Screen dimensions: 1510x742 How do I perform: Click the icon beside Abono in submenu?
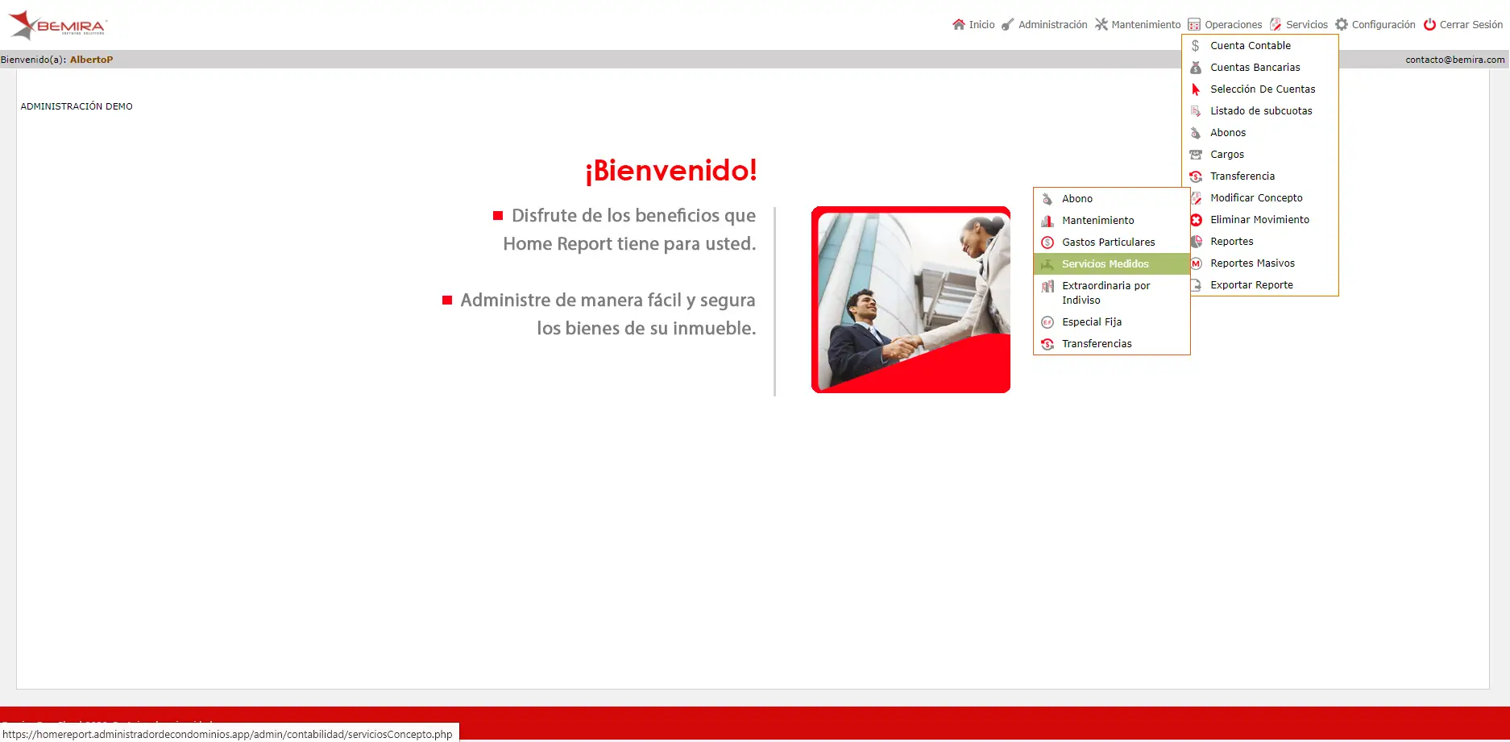coord(1047,199)
